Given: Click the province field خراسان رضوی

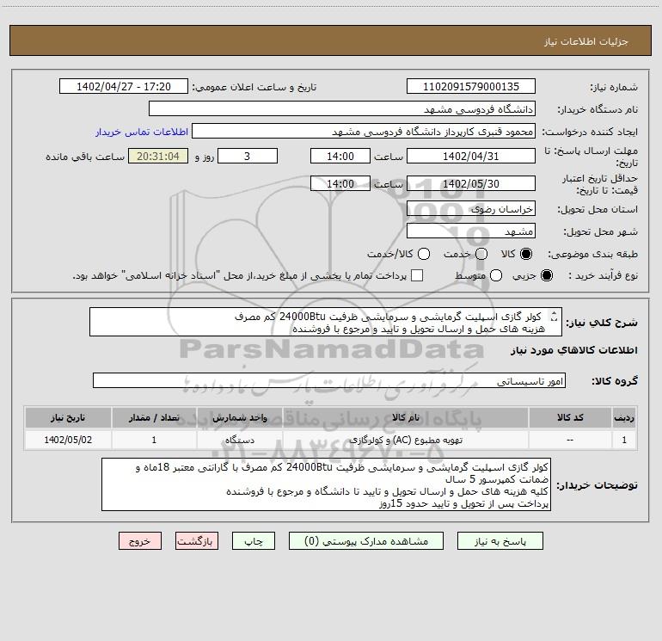Looking at the screenshot, I should 471,209.
